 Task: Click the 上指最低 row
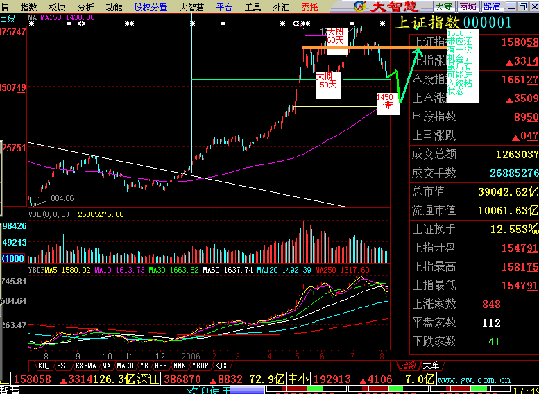[x=474, y=285]
